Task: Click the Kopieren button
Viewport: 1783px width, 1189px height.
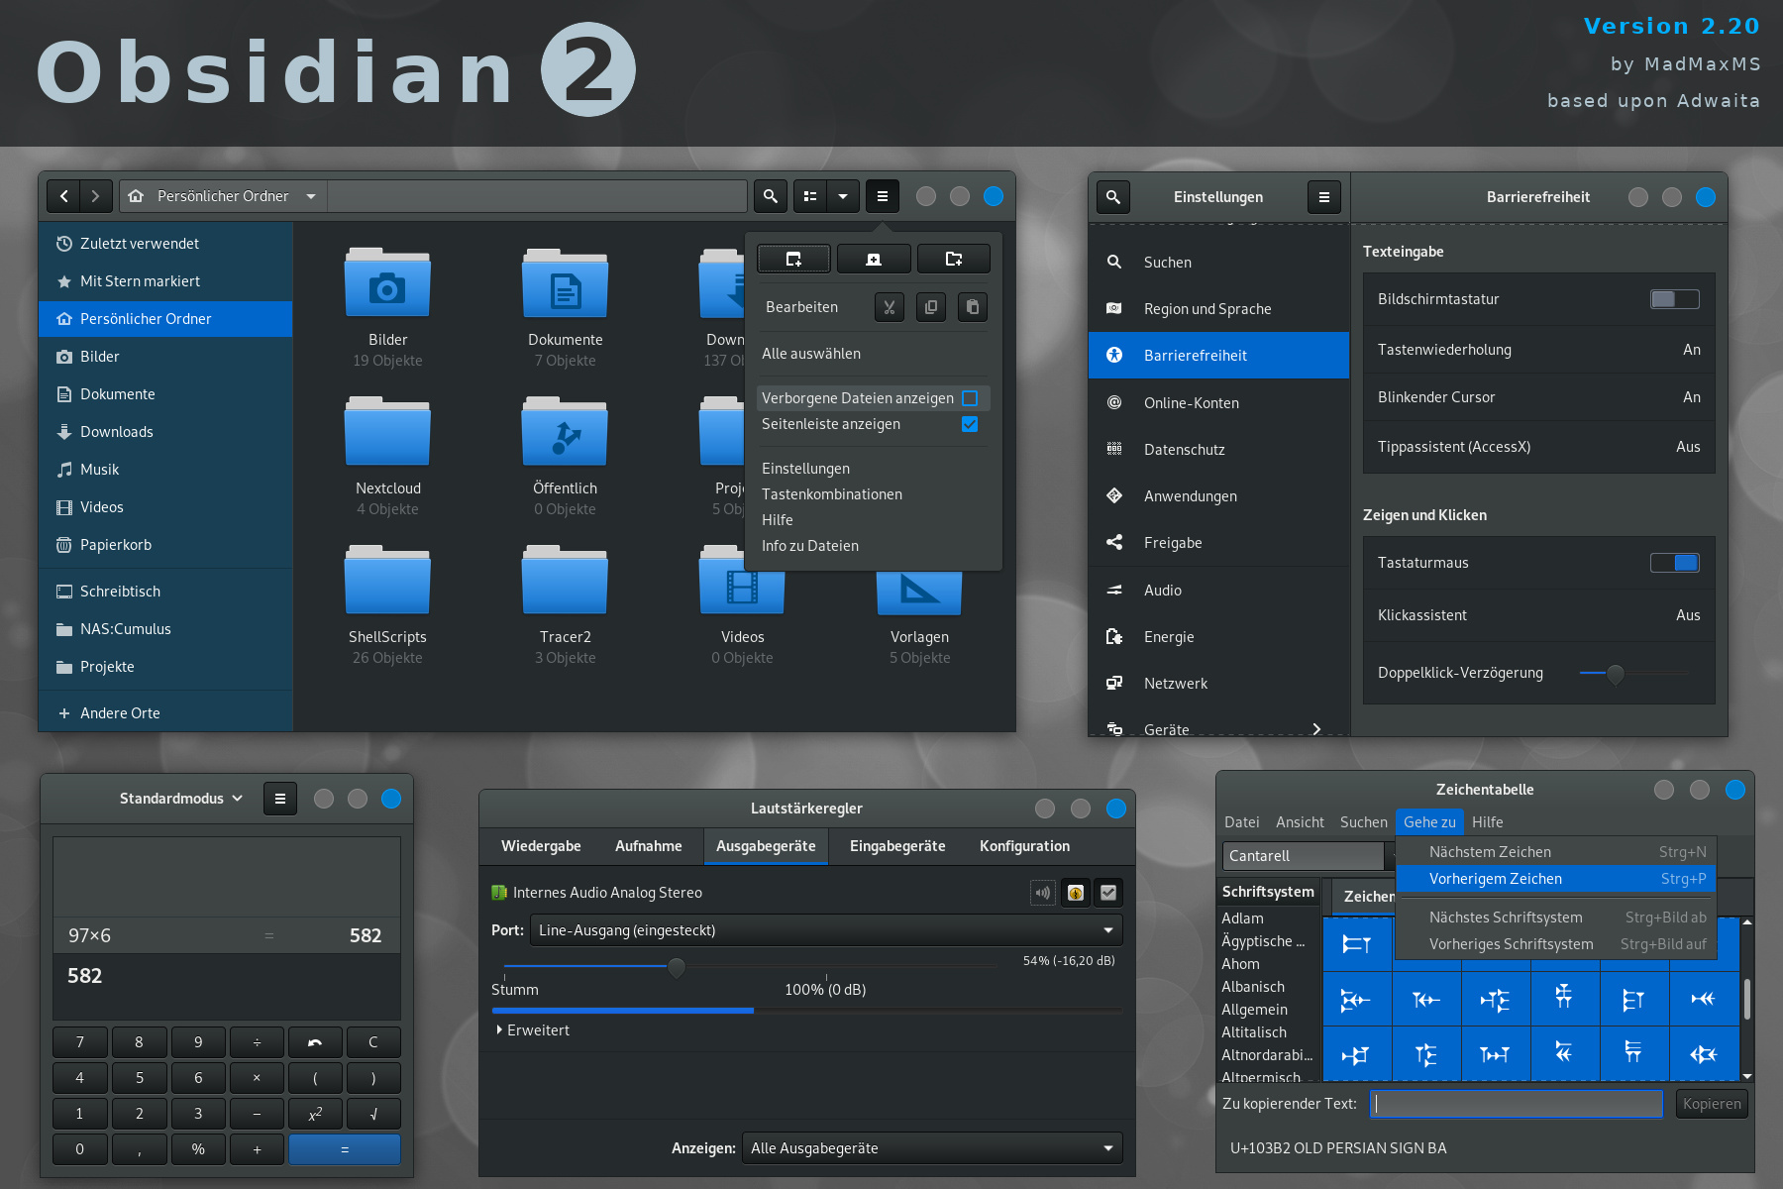Action: coord(1711,1103)
